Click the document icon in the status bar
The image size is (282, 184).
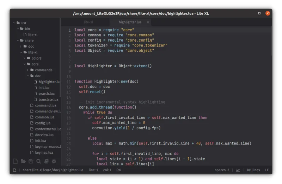tap(15, 170)
